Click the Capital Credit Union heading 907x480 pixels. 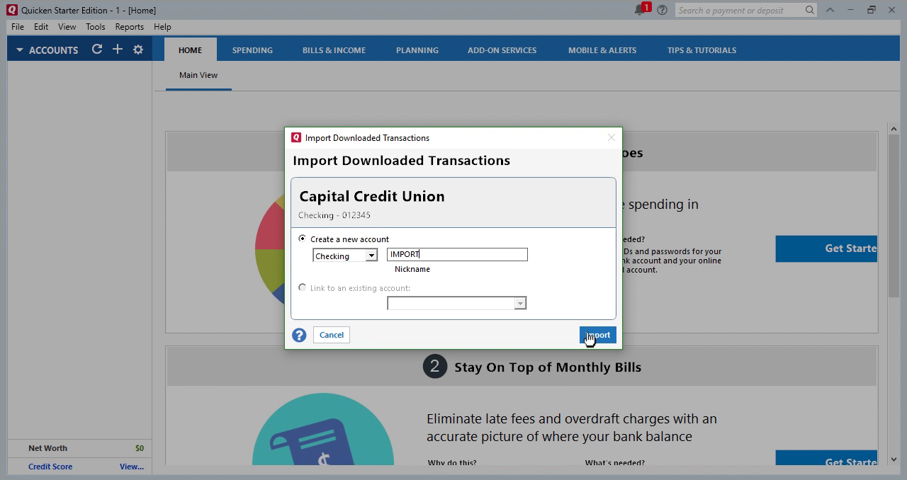tap(372, 196)
